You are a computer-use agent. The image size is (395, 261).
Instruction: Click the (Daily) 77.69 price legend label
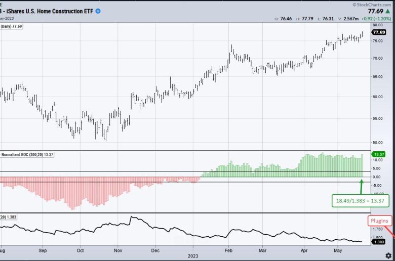(x=11, y=26)
